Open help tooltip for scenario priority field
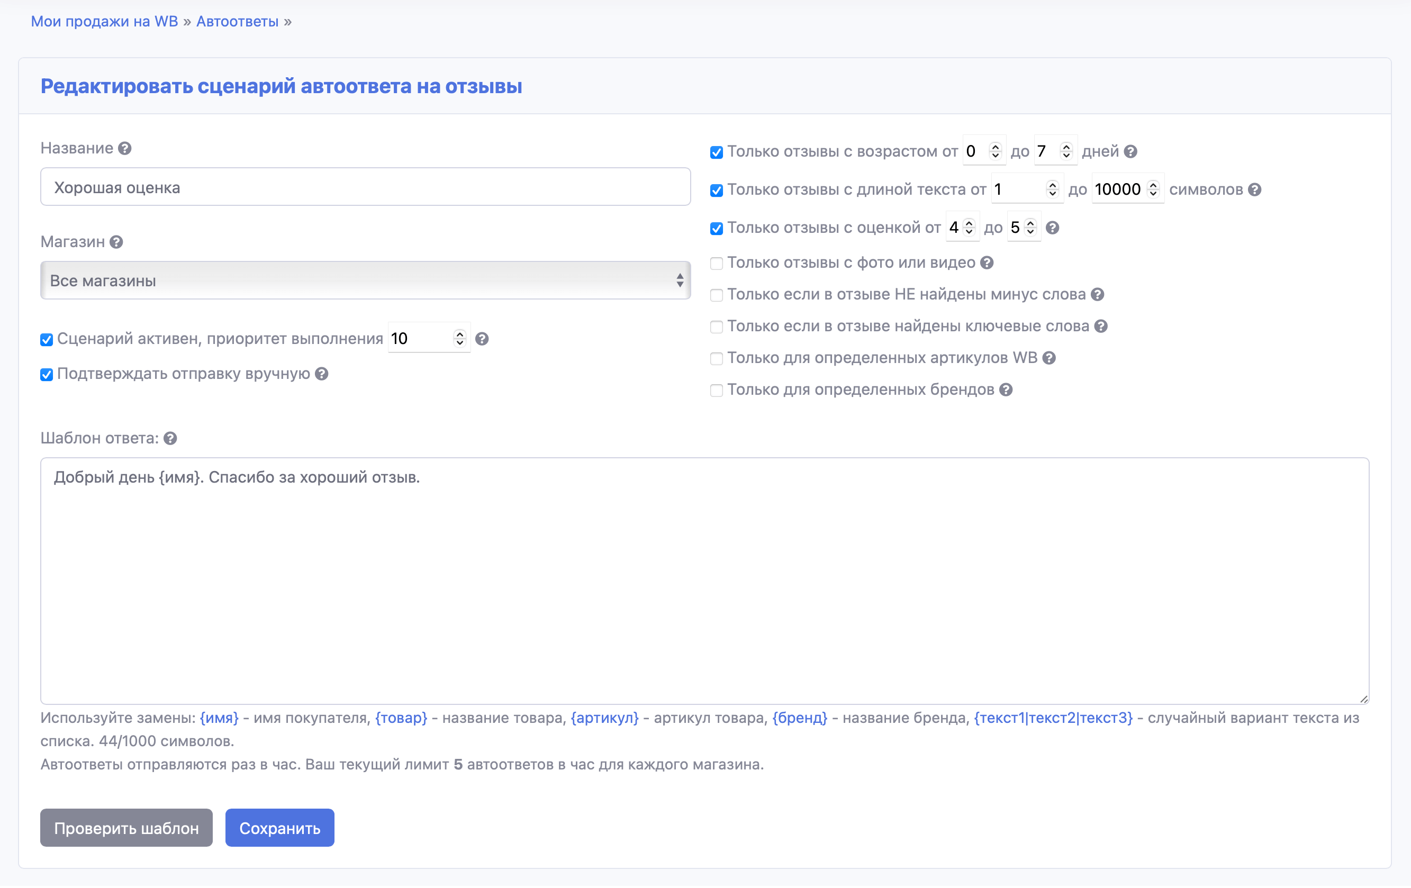 482,339
